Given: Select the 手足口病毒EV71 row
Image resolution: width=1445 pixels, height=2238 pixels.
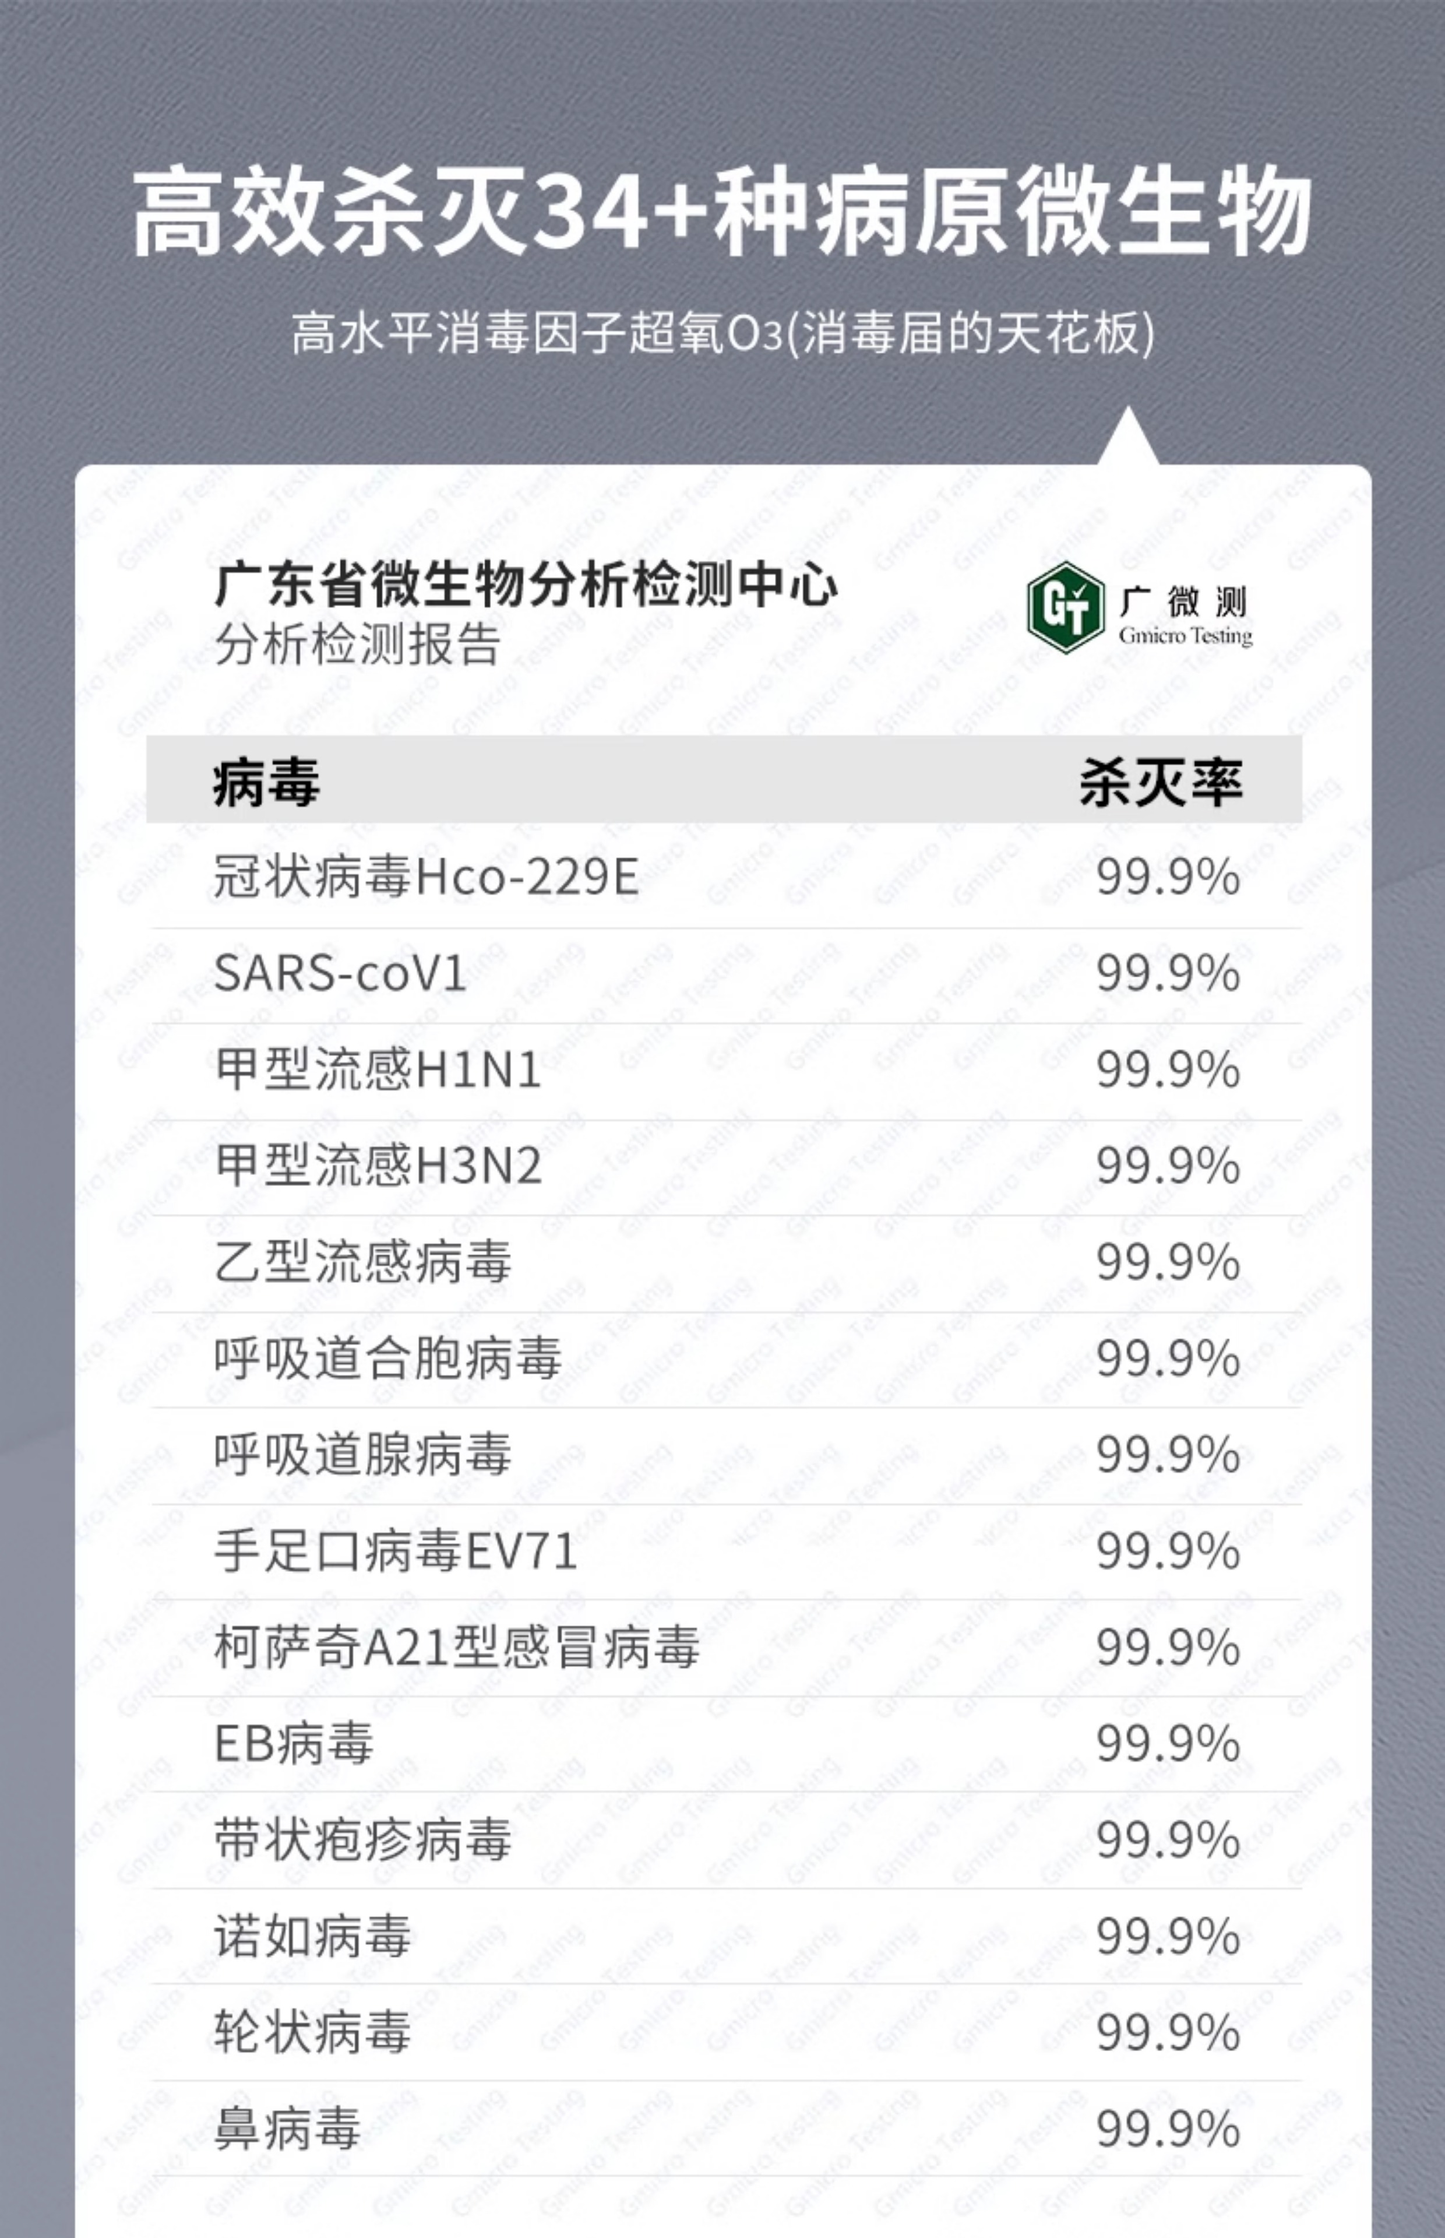Looking at the screenshot, I should click(x=725, y=1551).
